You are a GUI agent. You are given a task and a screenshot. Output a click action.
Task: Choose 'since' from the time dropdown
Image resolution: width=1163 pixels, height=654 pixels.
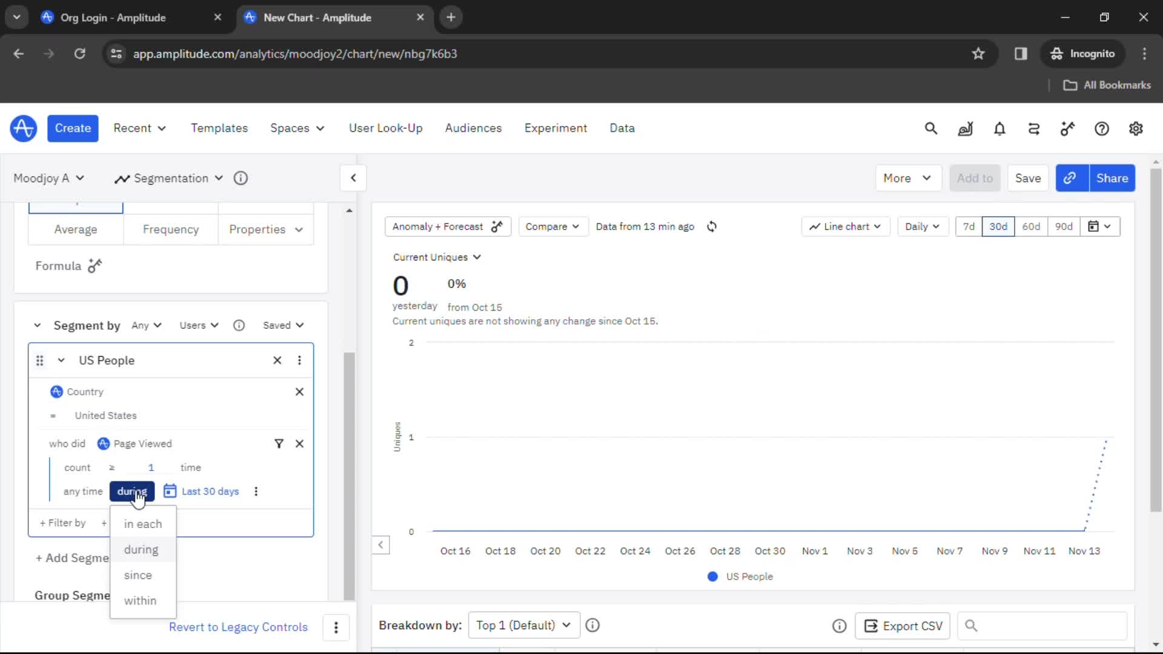point(143,575)
